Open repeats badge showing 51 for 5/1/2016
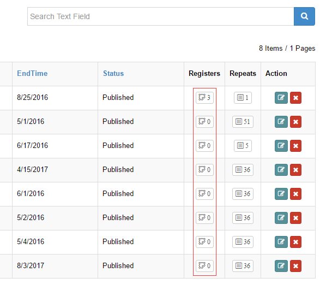 pos(243,122)
